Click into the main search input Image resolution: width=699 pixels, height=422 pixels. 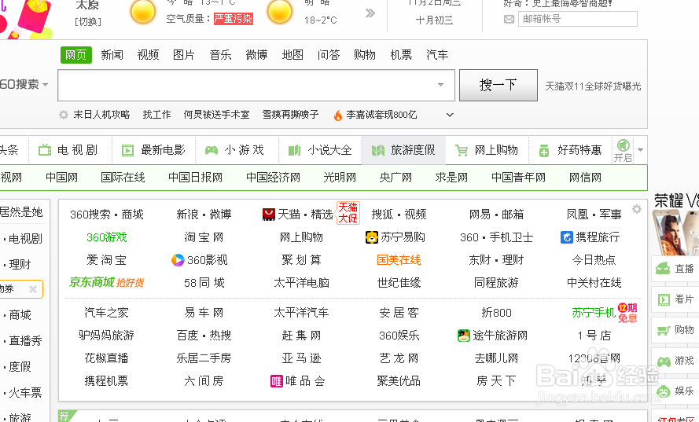coord(256,85)
